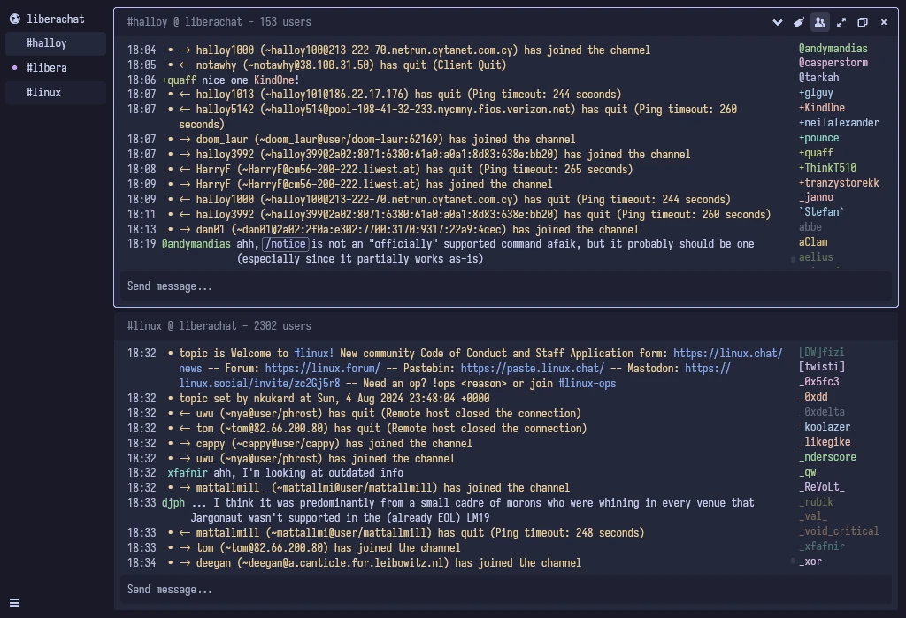Select aelius in the user list

point(816,257)
